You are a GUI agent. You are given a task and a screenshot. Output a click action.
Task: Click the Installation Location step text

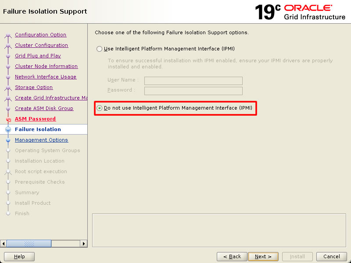[39, 161]
